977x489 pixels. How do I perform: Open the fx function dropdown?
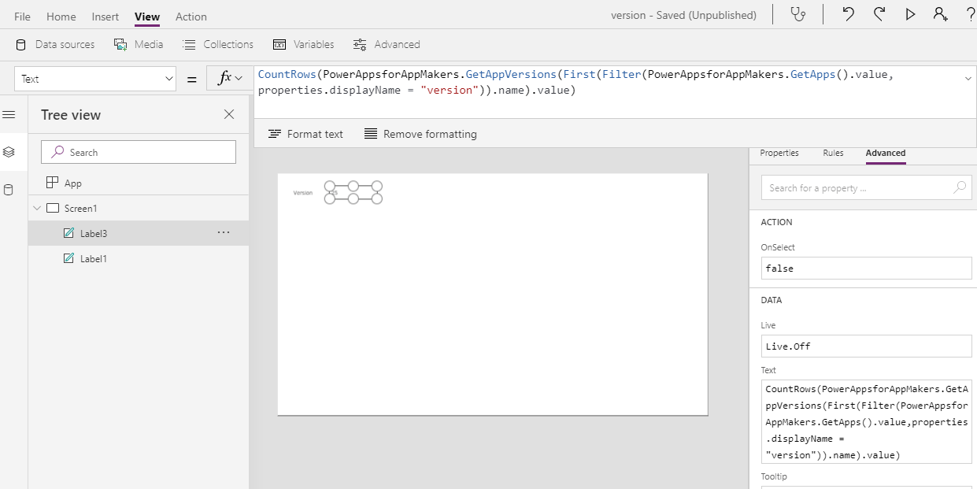(x=230, y=78)
